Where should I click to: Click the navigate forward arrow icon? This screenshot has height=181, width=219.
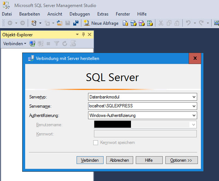coord(23,23)
